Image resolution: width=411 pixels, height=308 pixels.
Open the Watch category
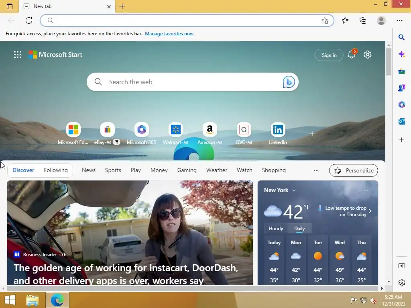[x=244, y=170]
